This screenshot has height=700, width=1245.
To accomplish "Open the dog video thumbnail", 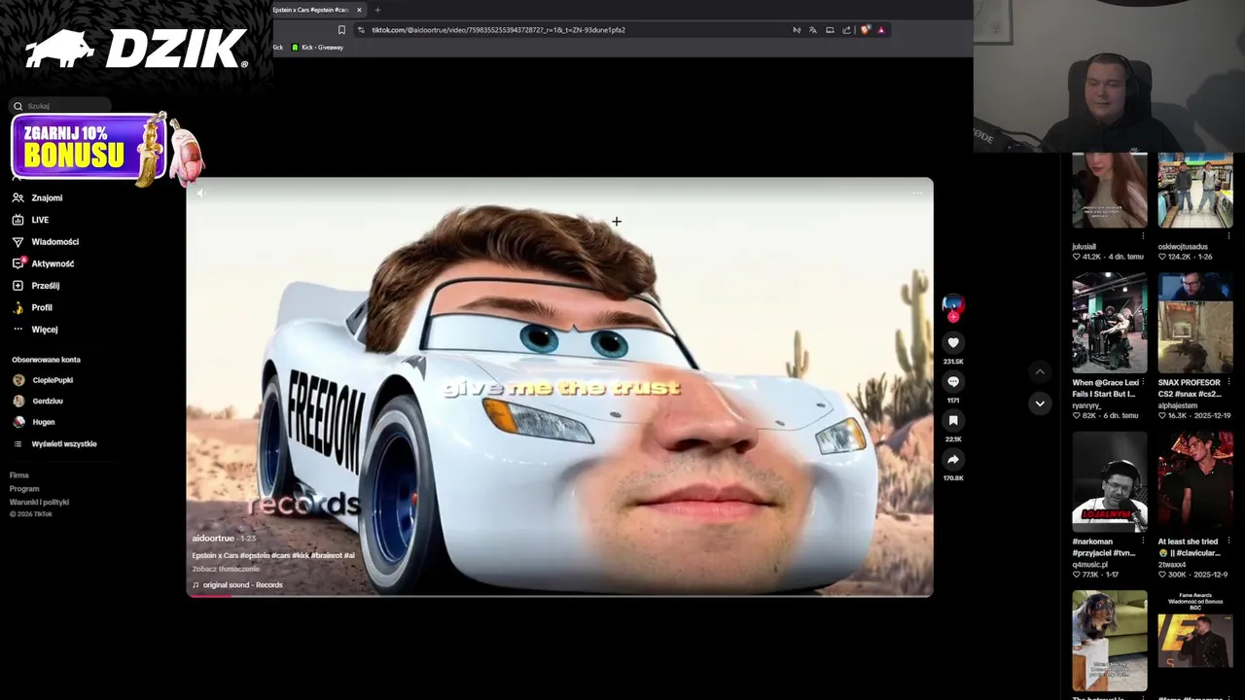I will tap(1110, 640).
